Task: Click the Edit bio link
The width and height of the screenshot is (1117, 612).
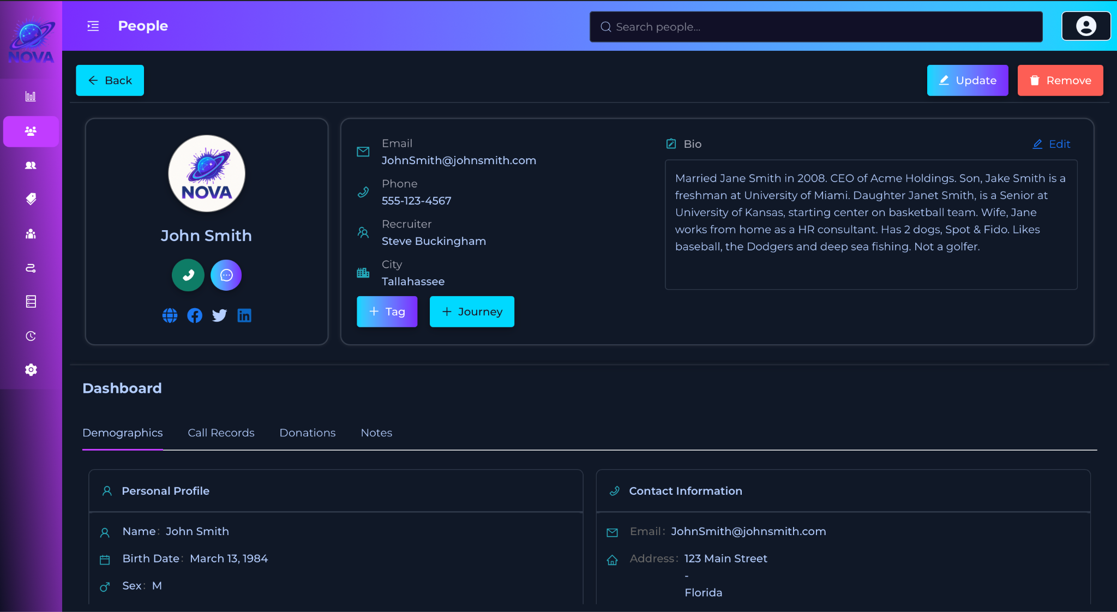Action: (1052, 144)
